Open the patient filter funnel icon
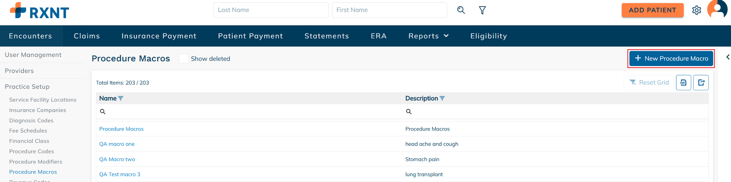Screen dimensions: 731x182 point(482,10)
